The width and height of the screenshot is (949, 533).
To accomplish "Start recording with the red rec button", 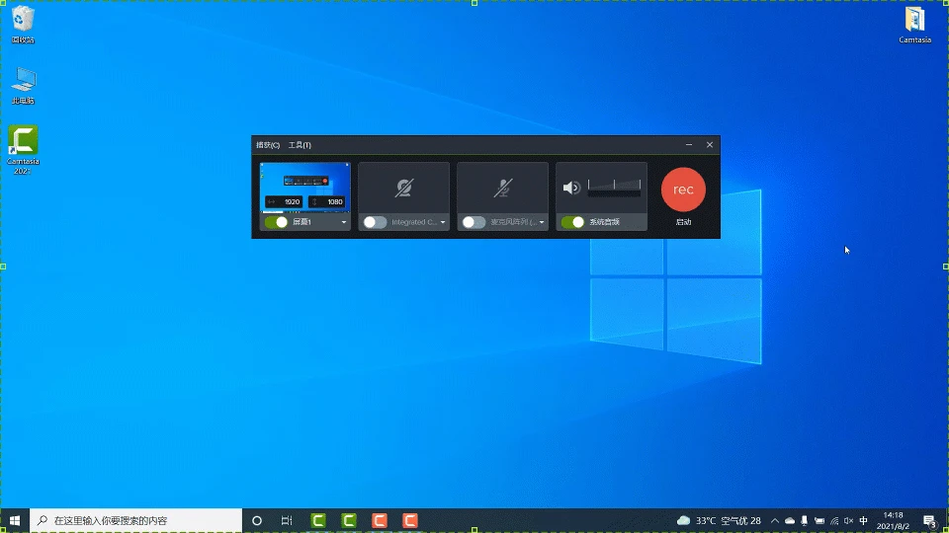I will click(x=683, y=190).
